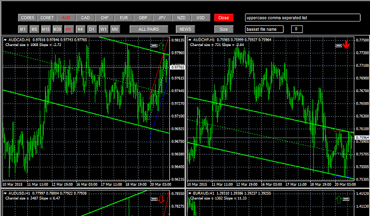Switch to H4 timeframe
370x216 pixels.
81,29
